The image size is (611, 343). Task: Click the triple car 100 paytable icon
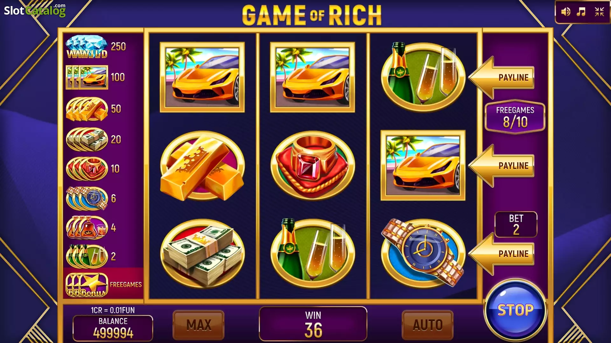point(87,77)
